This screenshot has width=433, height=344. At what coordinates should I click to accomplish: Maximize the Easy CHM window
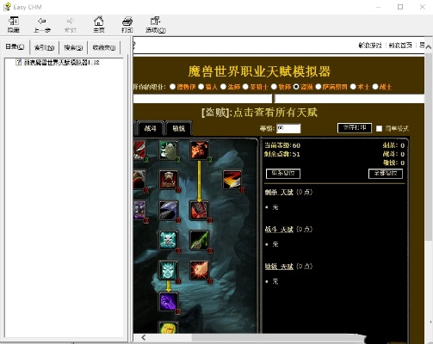pyautogui.click(x=400, y=7)
